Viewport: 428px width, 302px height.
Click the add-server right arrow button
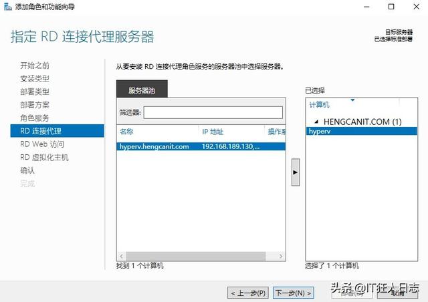coord(296,172)
